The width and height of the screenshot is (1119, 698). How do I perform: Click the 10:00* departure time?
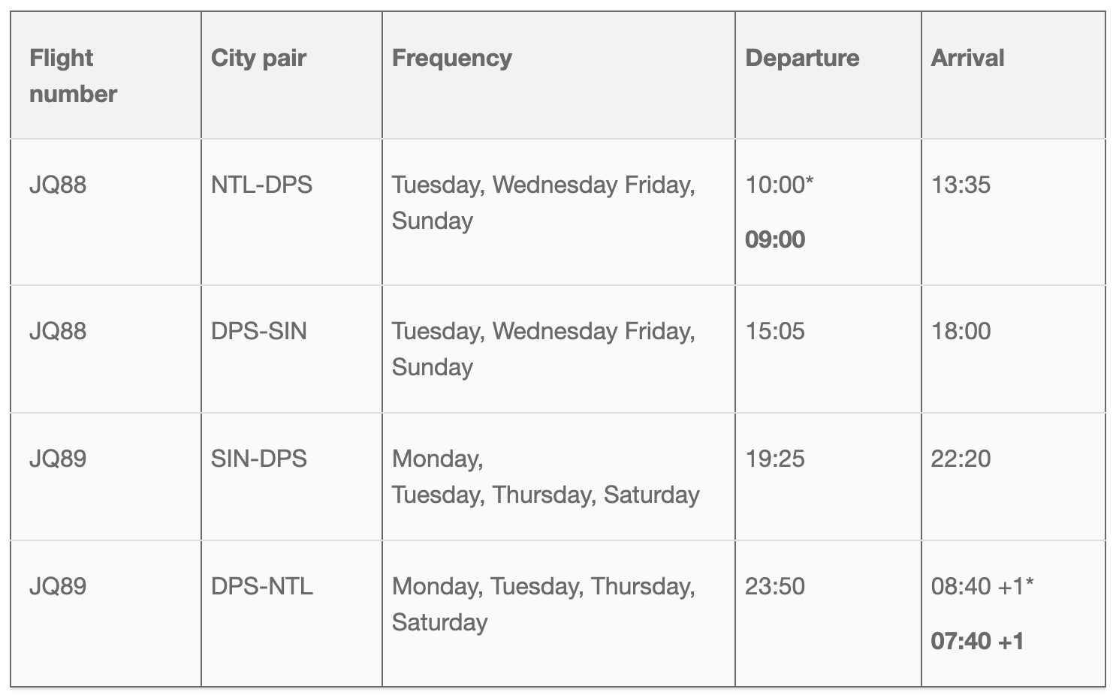pyautogui.click(x=779, y=185)
